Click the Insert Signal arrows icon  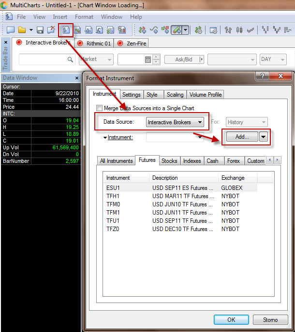tap(165, 30)
